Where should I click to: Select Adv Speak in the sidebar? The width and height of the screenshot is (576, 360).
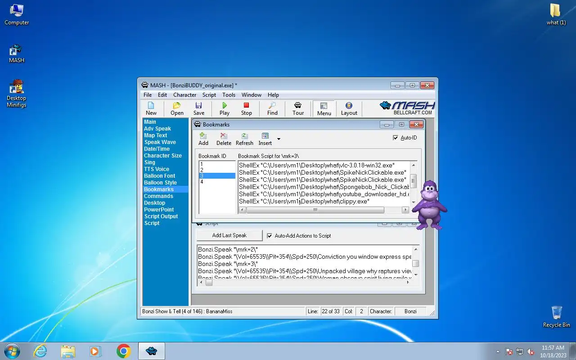coord(157,129)
